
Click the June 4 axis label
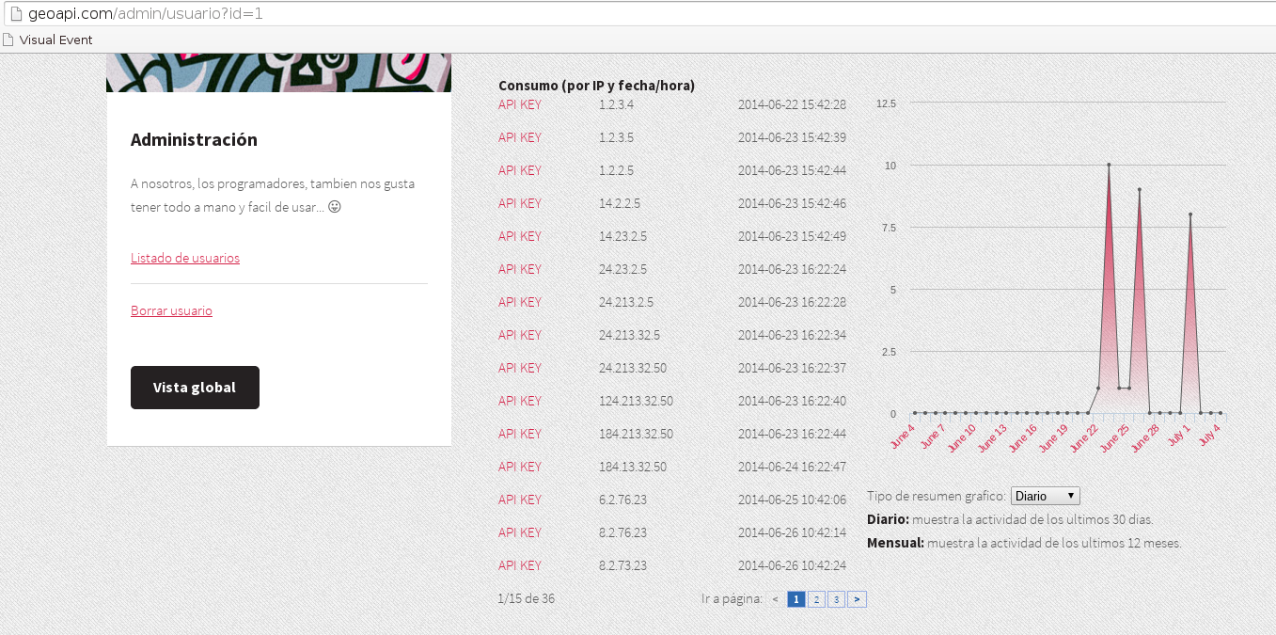tap(902, 437)
